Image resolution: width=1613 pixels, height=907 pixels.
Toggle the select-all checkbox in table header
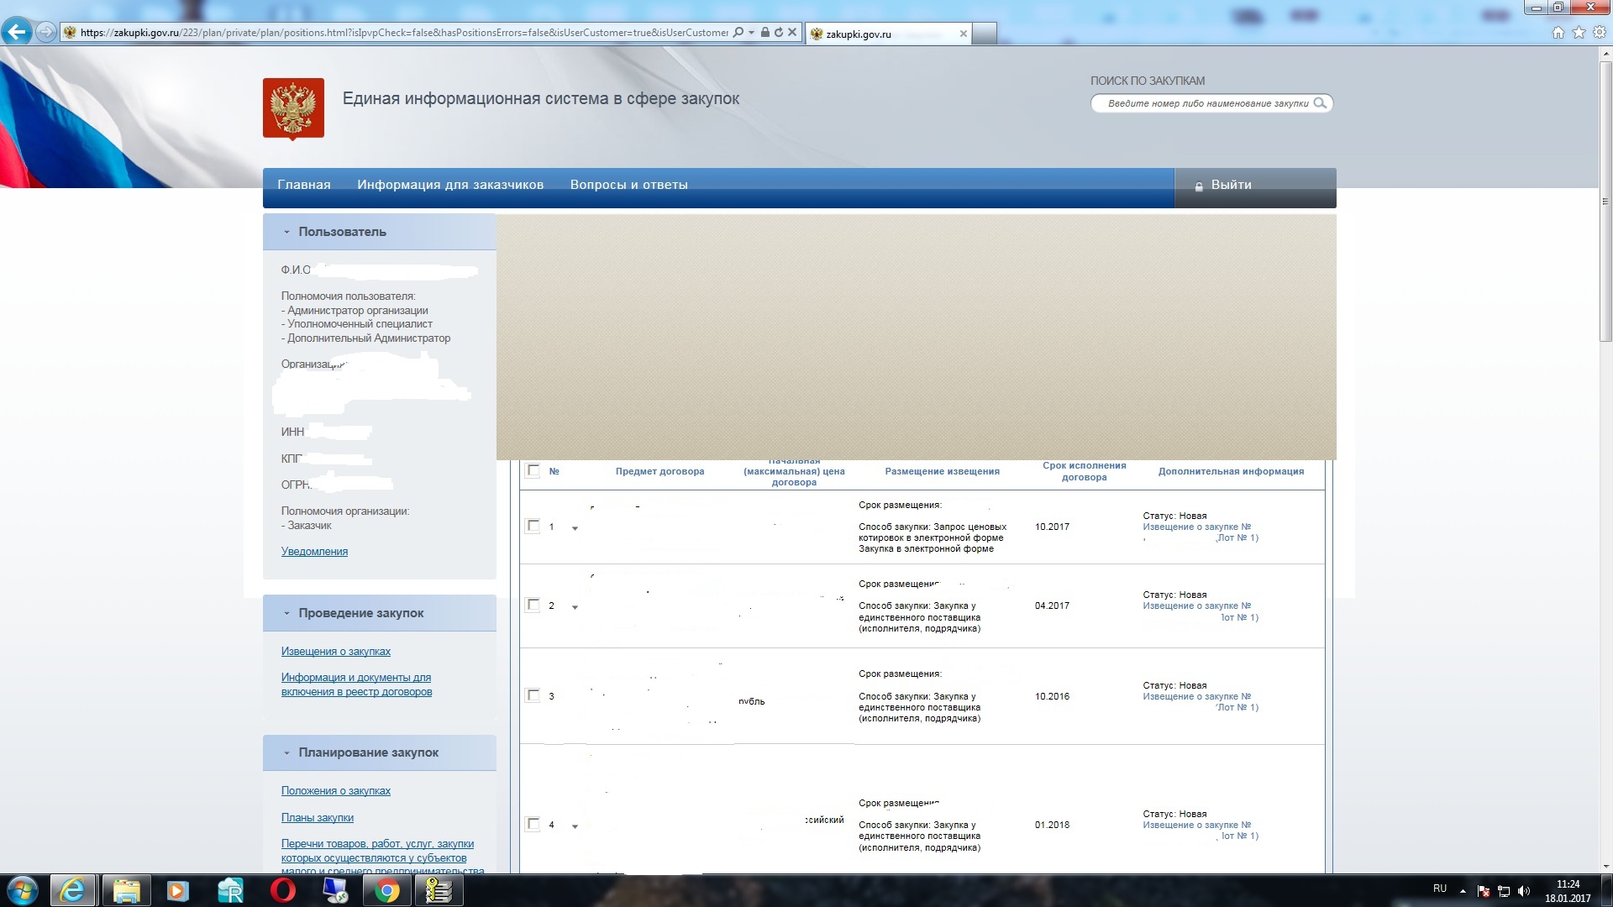[x=533, y=471]
